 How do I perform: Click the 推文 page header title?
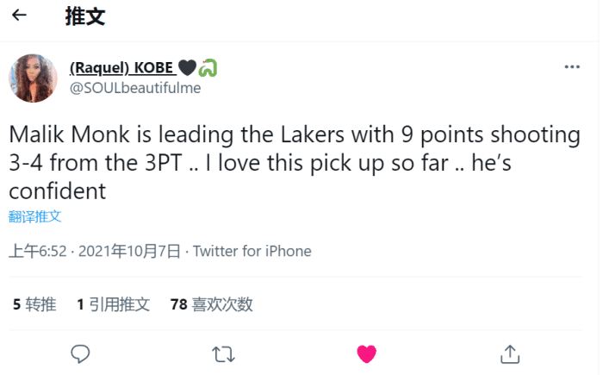85,16
